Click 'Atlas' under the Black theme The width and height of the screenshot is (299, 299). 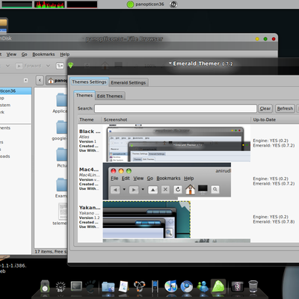[x=84, y=137]
